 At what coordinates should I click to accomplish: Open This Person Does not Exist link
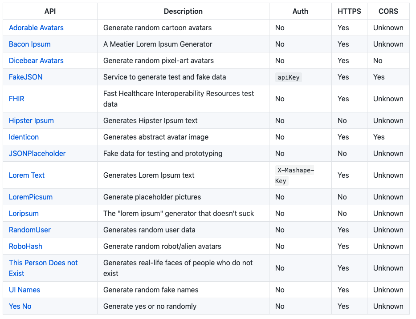point(43,268)
